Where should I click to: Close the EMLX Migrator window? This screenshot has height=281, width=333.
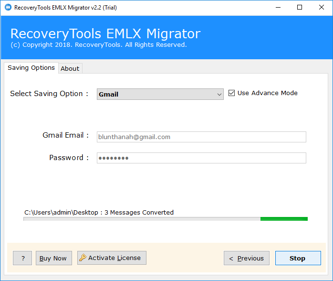pyautogui.click(x=322, y=8)
